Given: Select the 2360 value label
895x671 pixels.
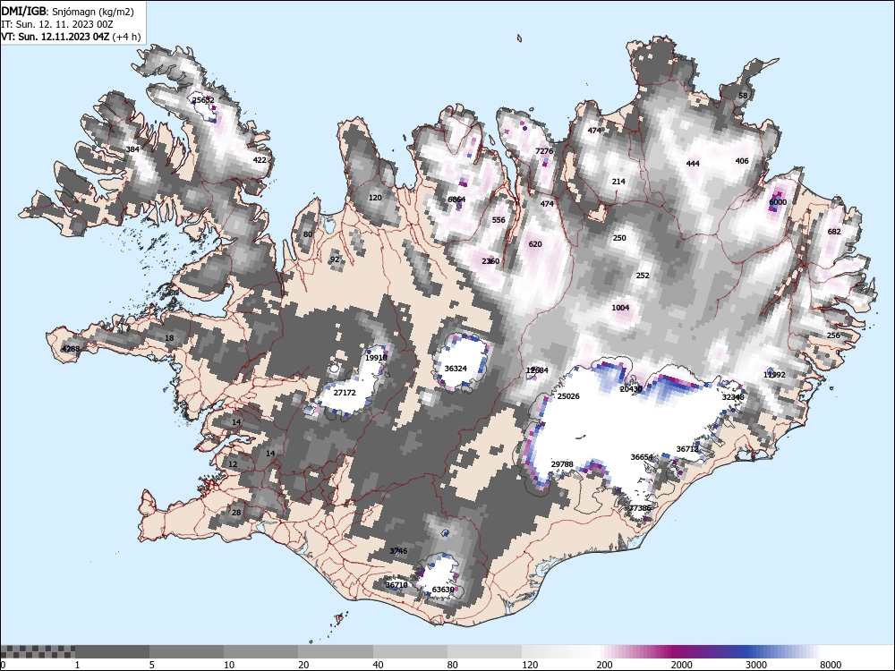Looking at the screenshot, I should coord(490,261).
